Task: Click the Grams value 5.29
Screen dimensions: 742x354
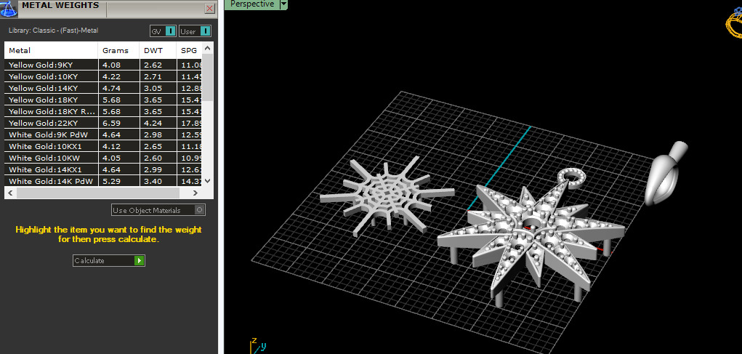Action: click(110, 181)
